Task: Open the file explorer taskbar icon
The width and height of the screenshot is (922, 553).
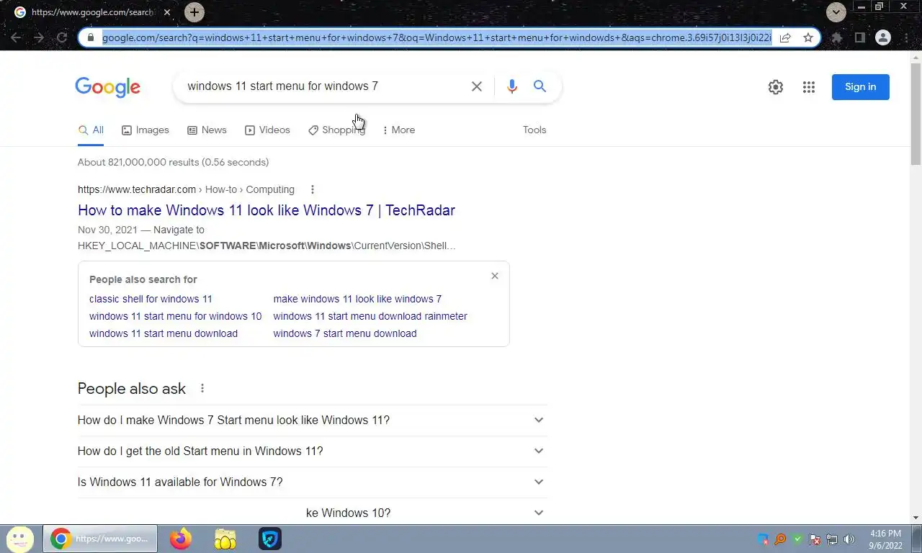Action: [225, 539]
